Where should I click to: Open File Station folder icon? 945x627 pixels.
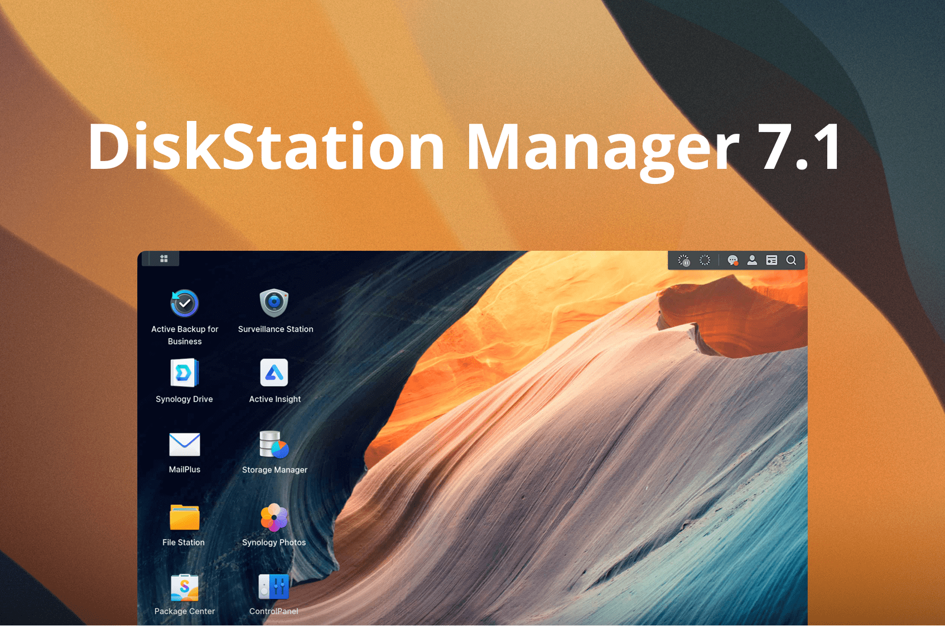(185, 517)
